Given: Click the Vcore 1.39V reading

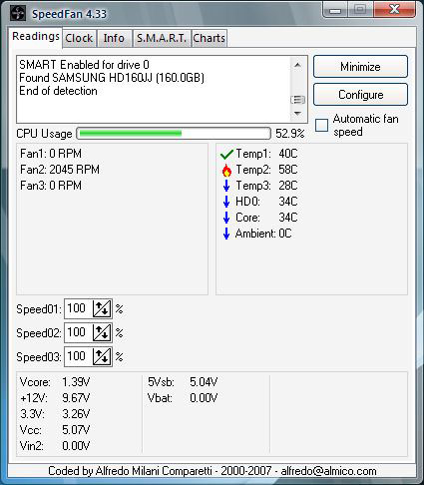Looking at the screenshot, I should (x=55, y=382).
